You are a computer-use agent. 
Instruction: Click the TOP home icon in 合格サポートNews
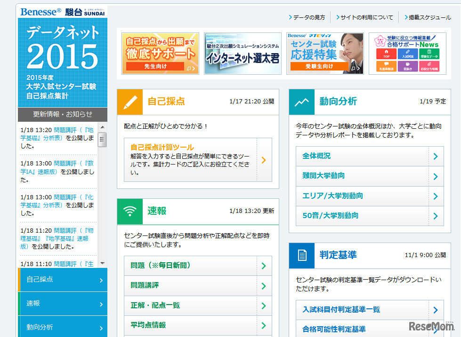click(386, 54)
